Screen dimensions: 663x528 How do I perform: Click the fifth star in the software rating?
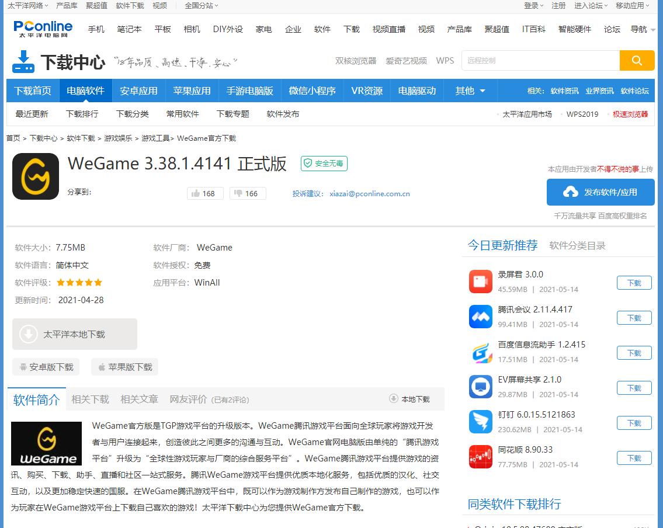pos(99,282)
